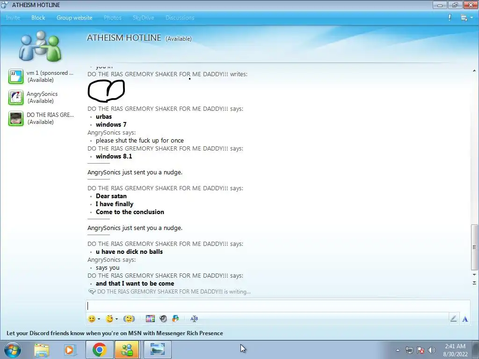The height and width of the screenshot is (359, 479).
Task: Click the AngrySonics contact name in sidebar
Action: (x=42, y=94)
